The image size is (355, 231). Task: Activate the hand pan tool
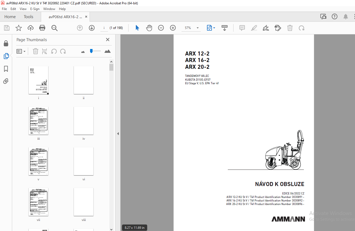coord(149,28)
